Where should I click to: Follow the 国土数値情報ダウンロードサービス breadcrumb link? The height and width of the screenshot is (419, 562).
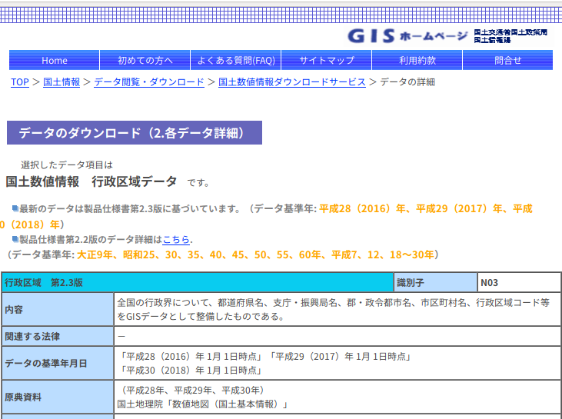[x=292, y=82]
